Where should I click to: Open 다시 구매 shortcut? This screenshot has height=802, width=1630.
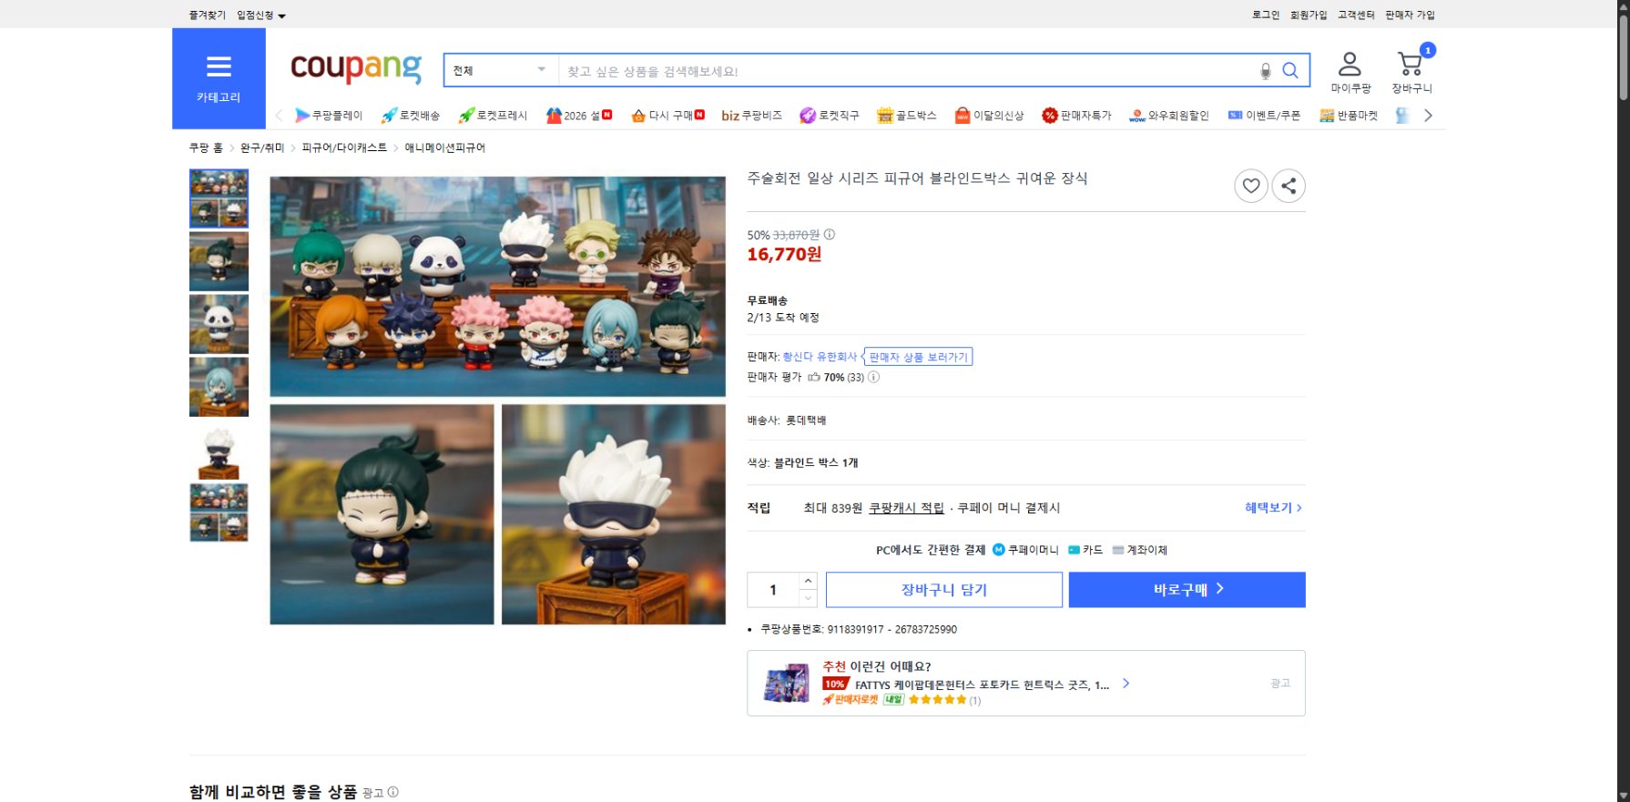coord(667,116)
